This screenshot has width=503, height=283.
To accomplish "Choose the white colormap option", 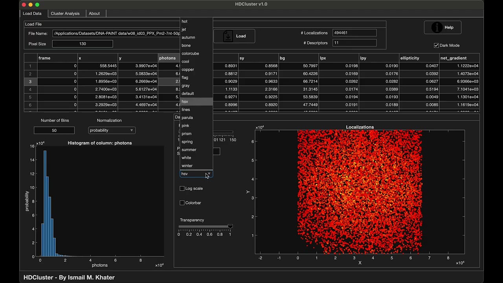I will point(196,158).
